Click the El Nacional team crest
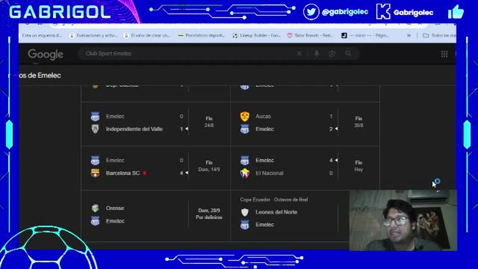Image resolution: width=478 pixels, height=269 pixels. (x=245, y=173)
